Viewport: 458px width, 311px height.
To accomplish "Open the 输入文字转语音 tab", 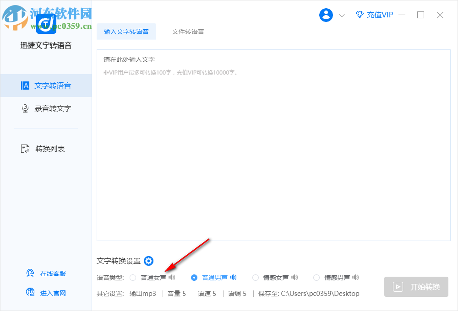I will tap(127, 32).
